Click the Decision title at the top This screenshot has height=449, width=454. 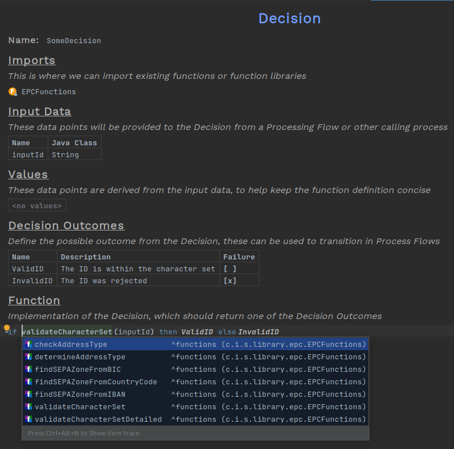[290, 19]
